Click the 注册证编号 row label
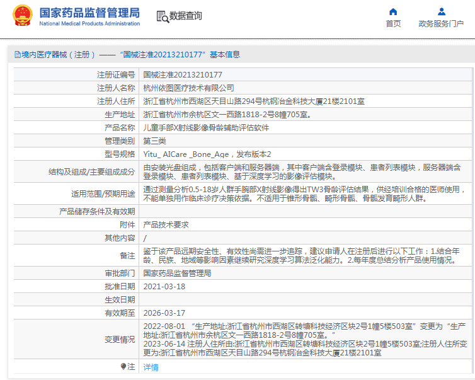 pyautogui.click(x=116, y=75)
